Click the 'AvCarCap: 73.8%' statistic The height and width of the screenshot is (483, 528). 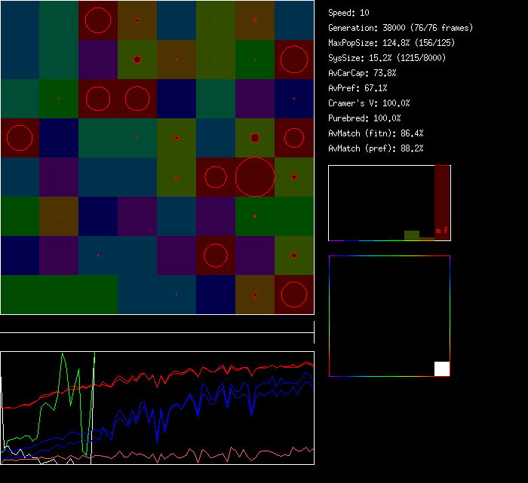(362, 73)
